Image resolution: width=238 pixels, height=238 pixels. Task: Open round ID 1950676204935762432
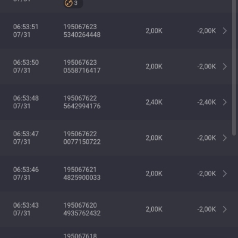[82, 209]
